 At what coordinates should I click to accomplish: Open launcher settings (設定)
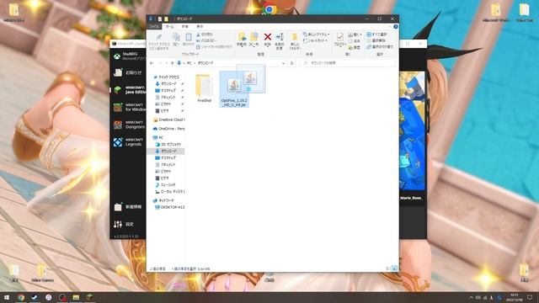pyautogui.click(x=124, y=225)
